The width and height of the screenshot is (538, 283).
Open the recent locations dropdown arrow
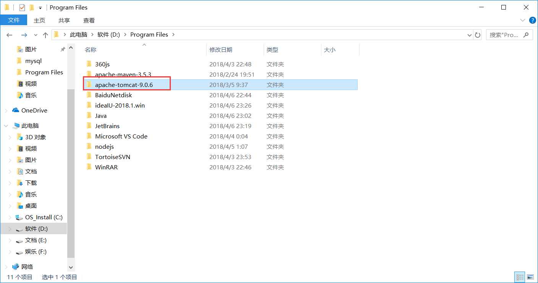(x=36, y=35)
